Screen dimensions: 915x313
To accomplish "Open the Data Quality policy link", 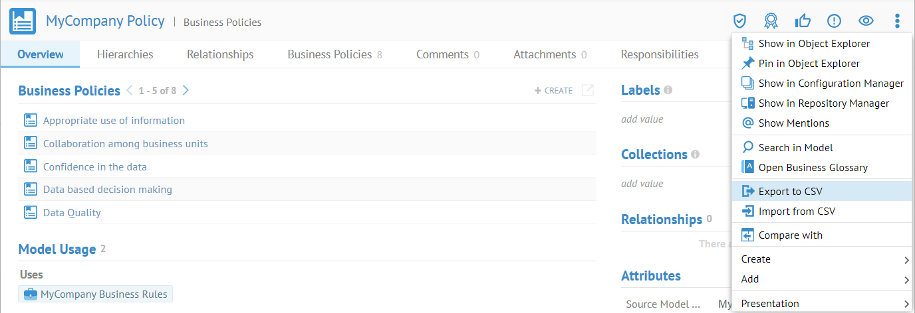I will tap(72, 213).
